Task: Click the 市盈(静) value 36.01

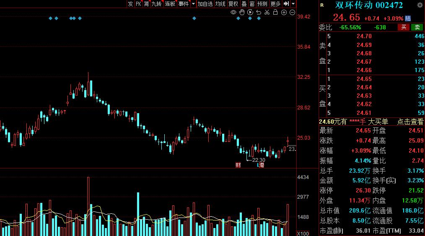Action: (x=363, y=231)
